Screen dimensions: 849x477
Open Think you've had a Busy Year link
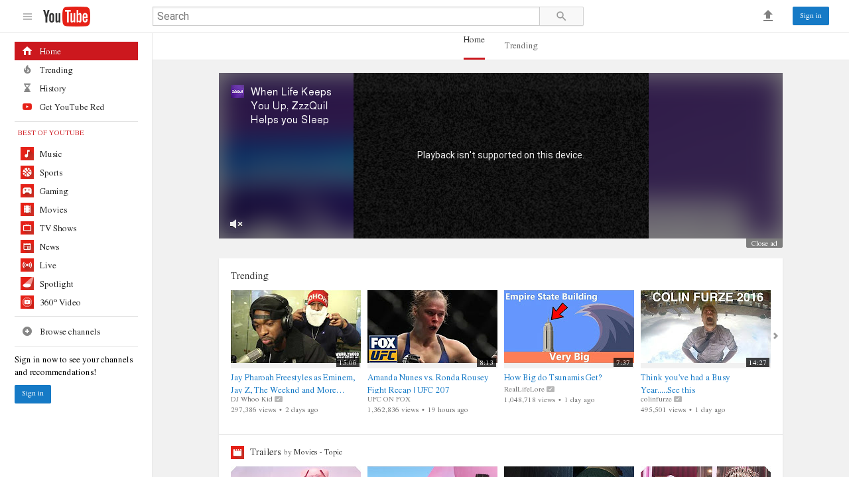[x=685, y=384]
